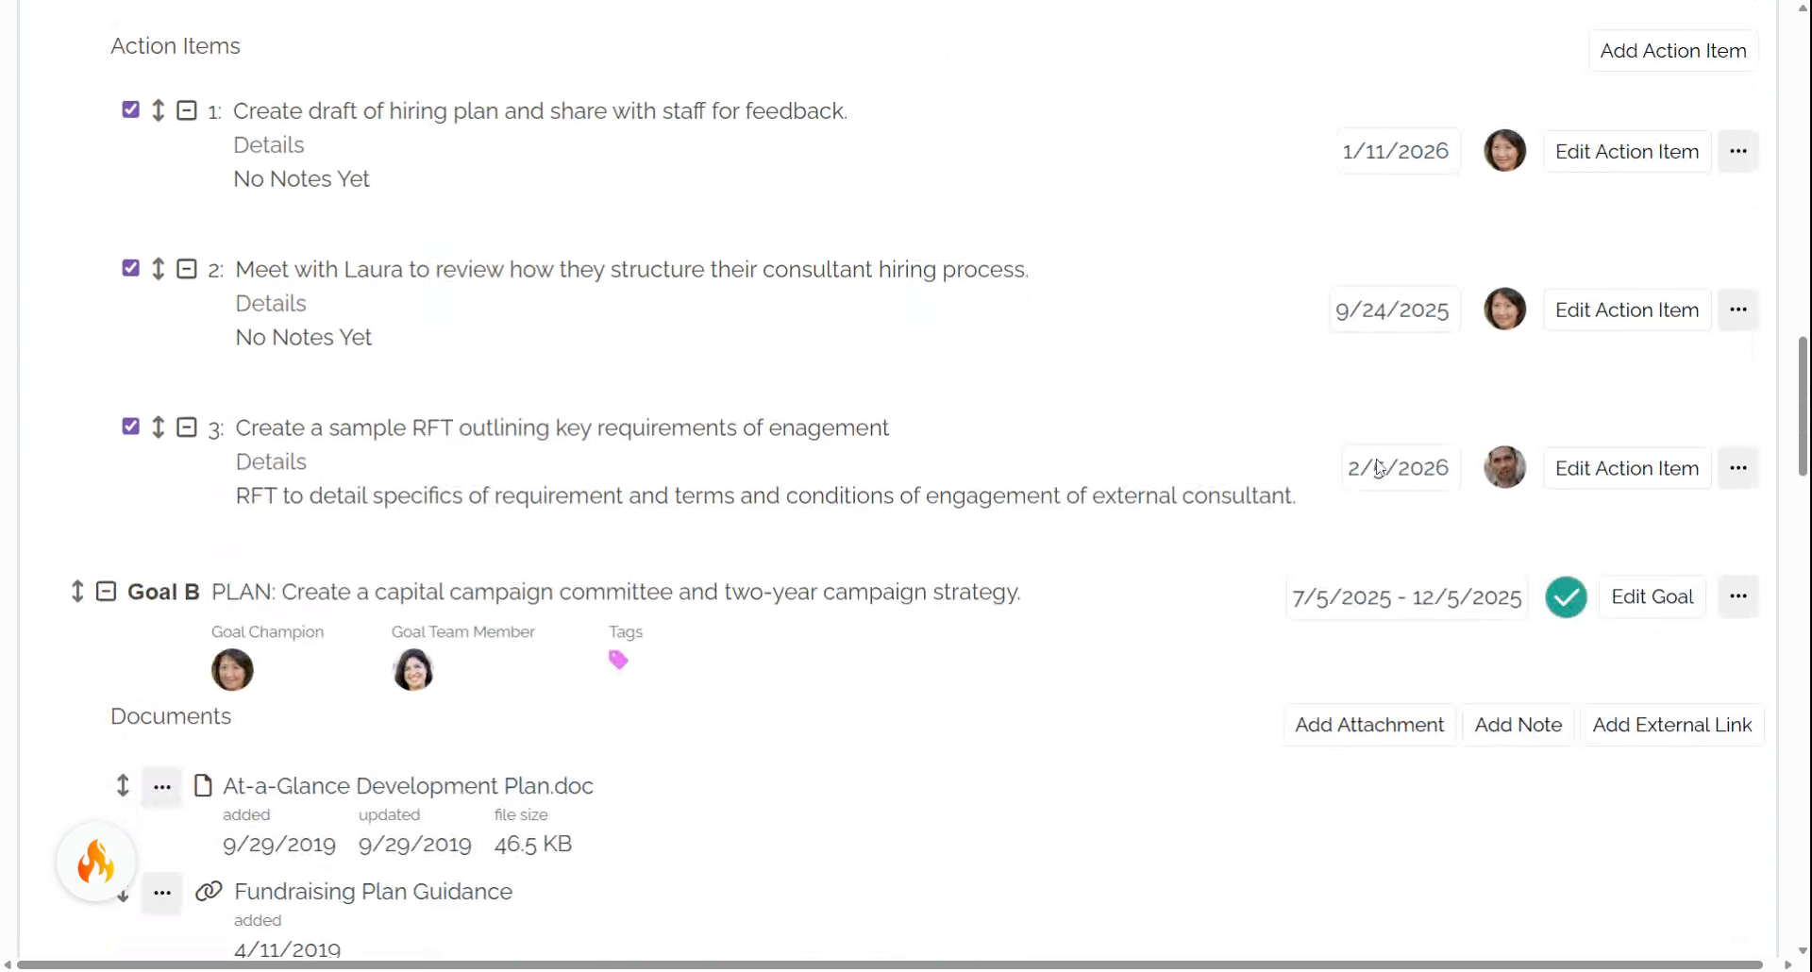Click the Add External Link button
1812x972 pixels.
tap(1672, 725)
